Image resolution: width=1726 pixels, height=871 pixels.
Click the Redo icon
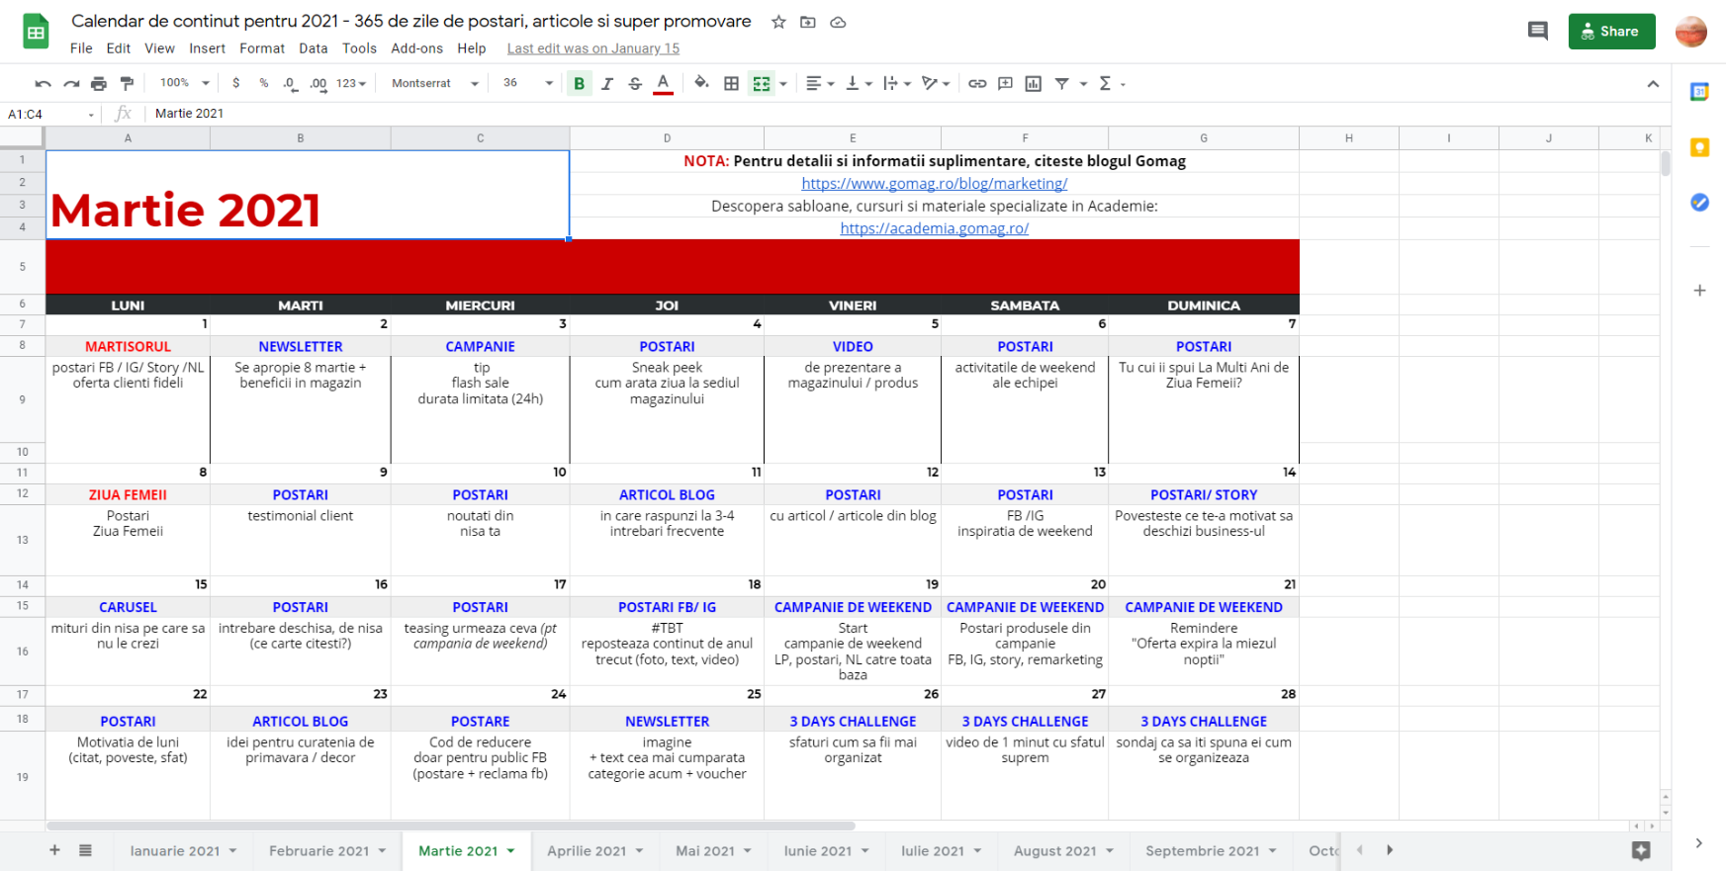(71, 84)
